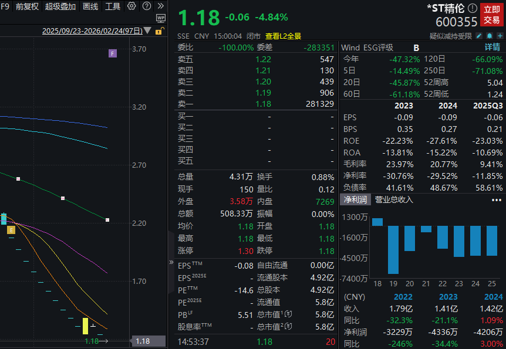Open the help question mark icon
Viewport: 506px width, 349px height.
tap(147, 6)
